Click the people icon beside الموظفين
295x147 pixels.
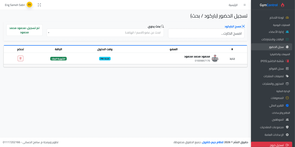(287, 119)
